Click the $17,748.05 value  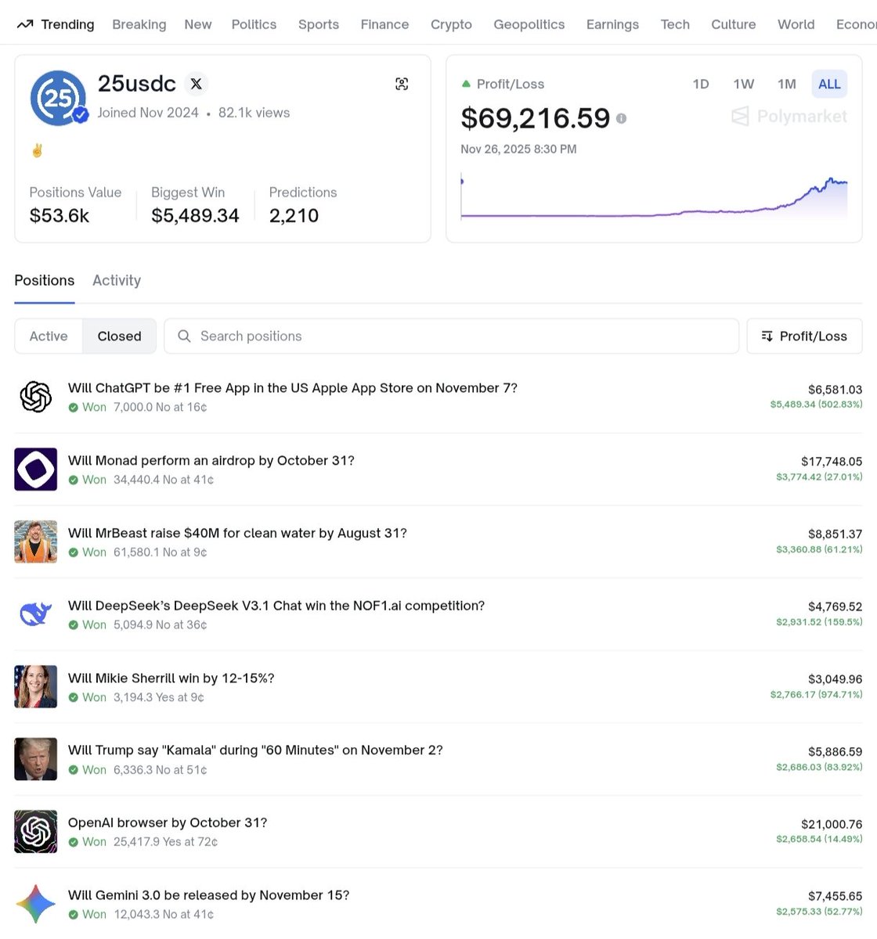pos(832,462)
